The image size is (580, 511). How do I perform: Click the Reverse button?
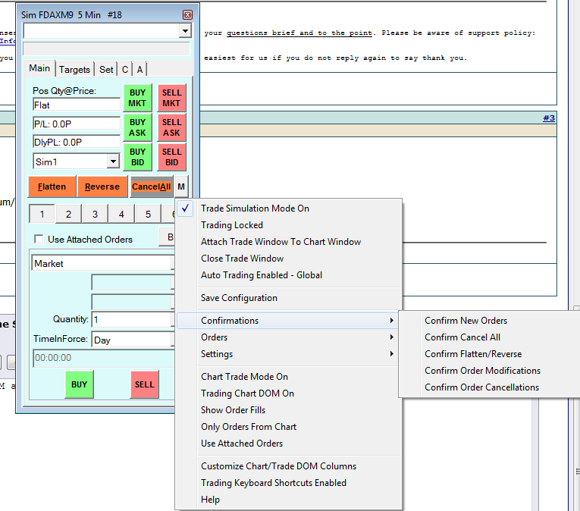tap(102, 187)
